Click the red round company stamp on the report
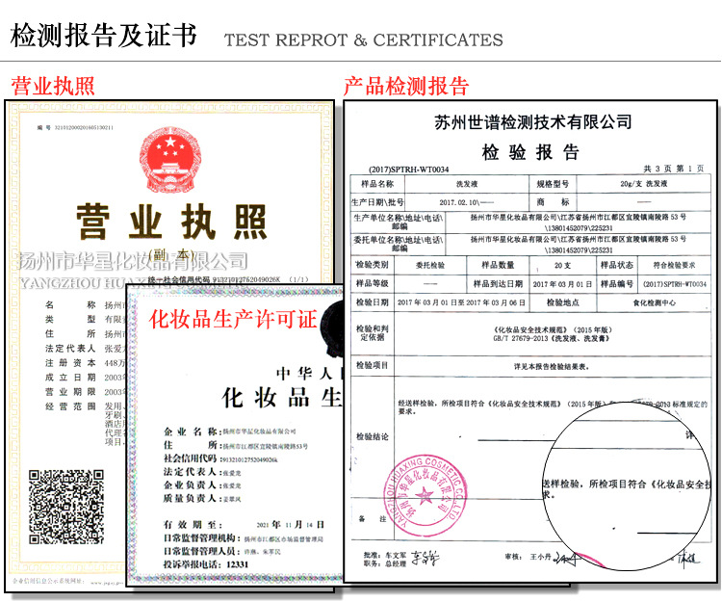 coord(425,496)
